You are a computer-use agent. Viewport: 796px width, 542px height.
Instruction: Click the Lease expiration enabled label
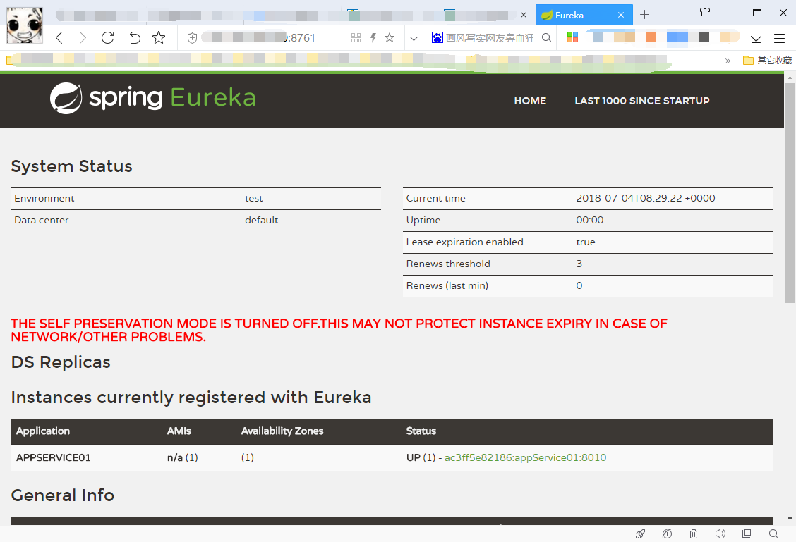[464, 242]
